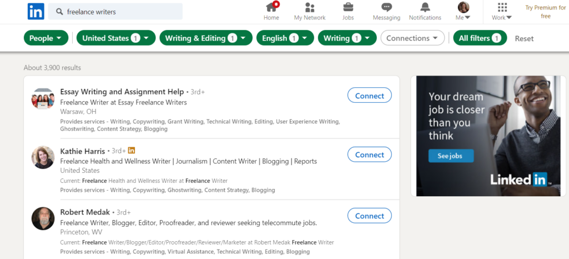Viewport: 569px width, 259px height.
Task: Open All filters panel
Action: (480, 38)
